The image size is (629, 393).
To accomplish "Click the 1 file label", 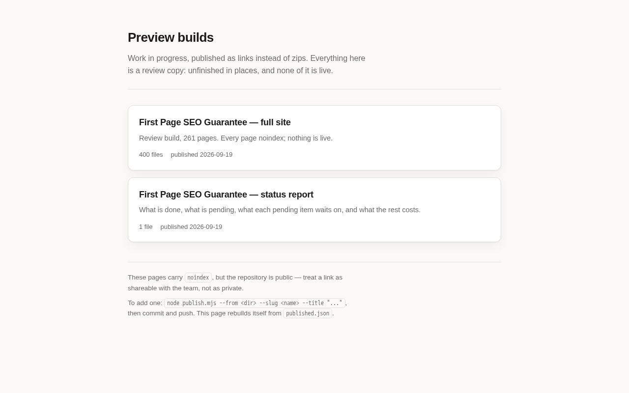I will coord(146,227).
